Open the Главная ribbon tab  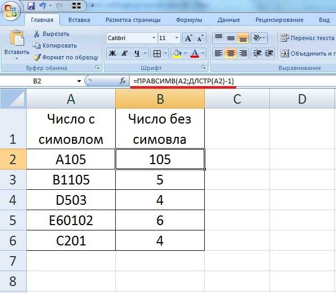click(42, 20)
